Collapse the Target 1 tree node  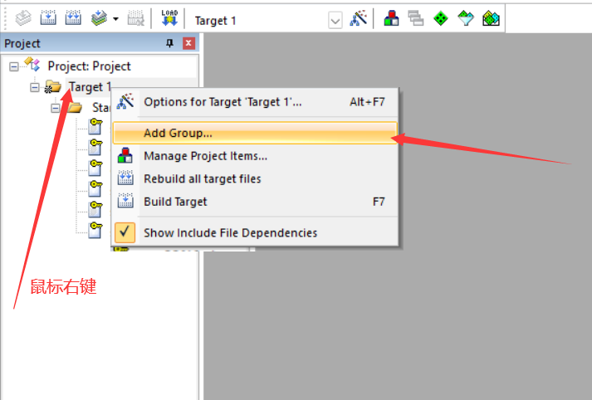click(34, 87)
